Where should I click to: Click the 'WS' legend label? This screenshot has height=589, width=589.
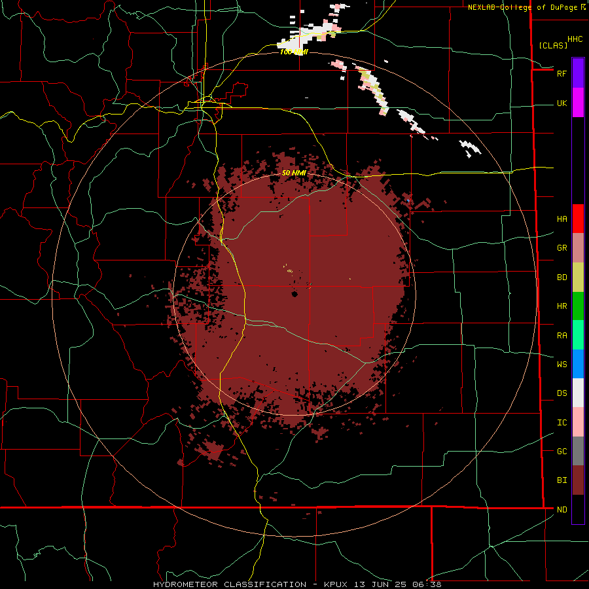(x=562, y=365)
